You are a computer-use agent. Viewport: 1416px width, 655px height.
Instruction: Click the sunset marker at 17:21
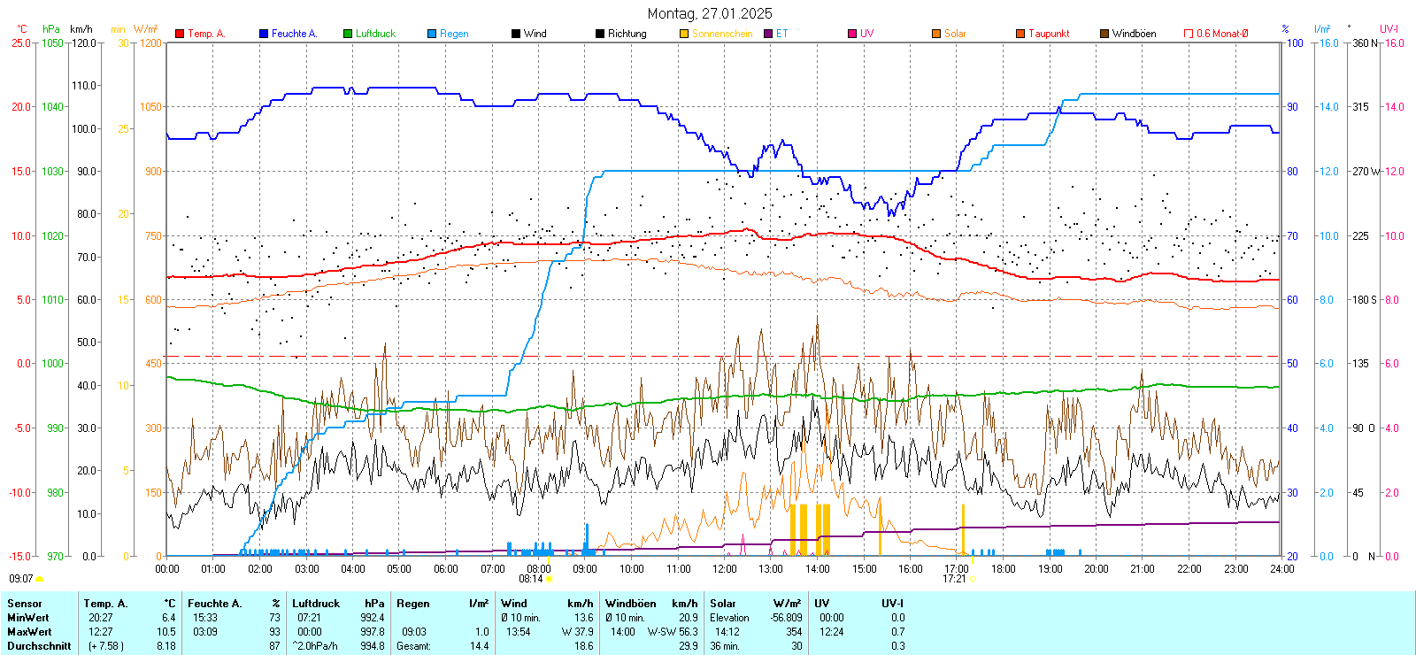(x=972, y=579)
